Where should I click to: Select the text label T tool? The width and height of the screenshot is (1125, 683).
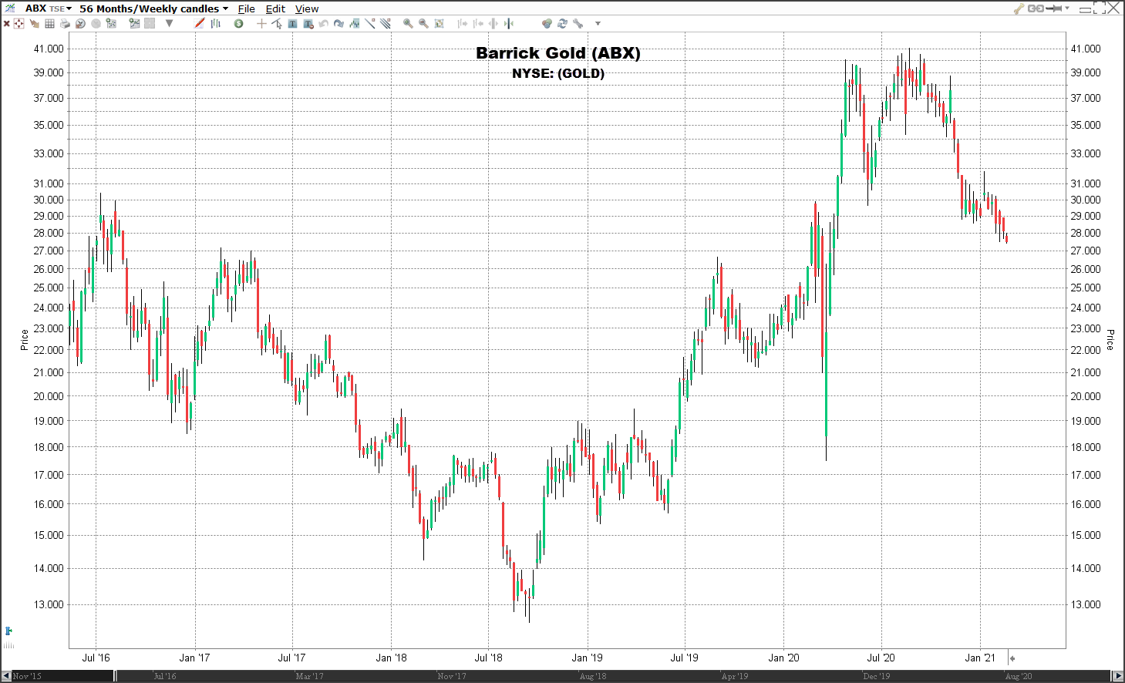292,24
